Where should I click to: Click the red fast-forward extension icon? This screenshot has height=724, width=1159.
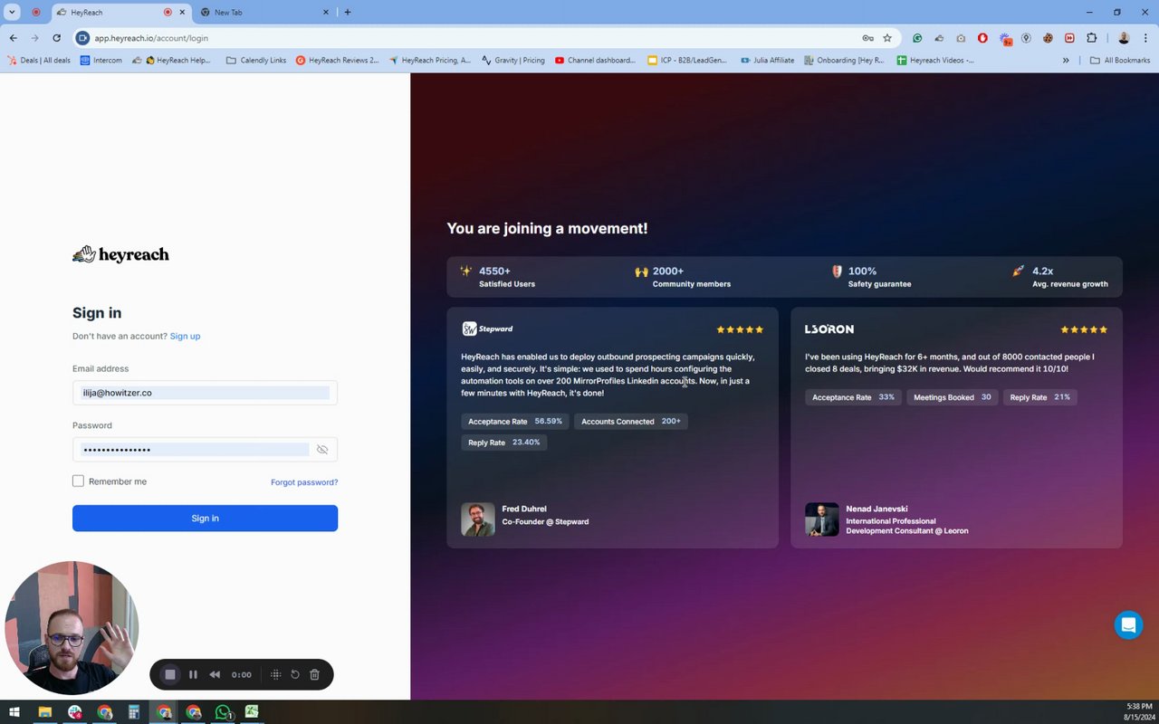pos(1069,38)
